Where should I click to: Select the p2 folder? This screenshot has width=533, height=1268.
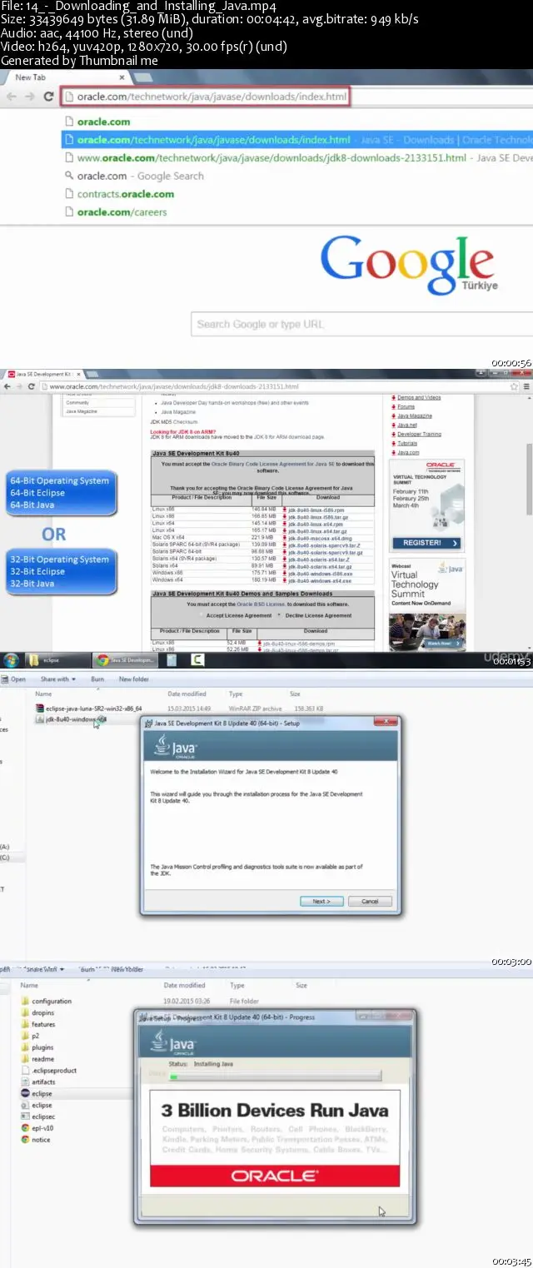tap(30, 1037)
